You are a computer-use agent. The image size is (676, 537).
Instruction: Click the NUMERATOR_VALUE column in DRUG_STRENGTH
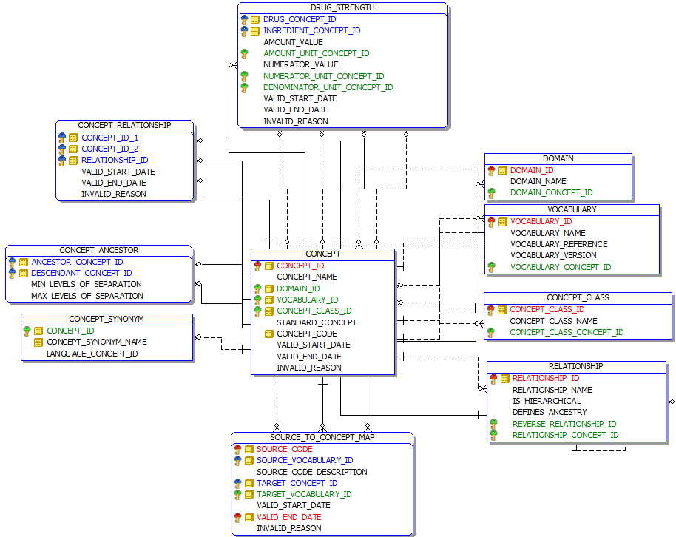pyautogui.click(x=300, y=64)
